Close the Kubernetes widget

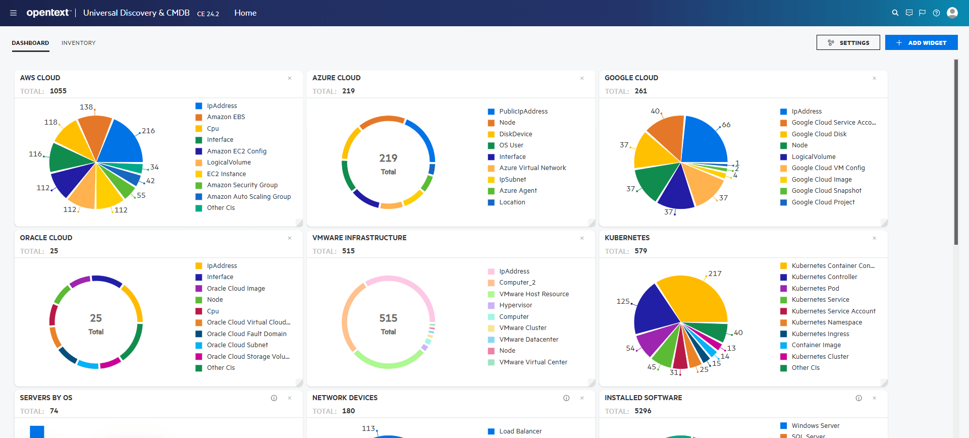pyautogui.click(x=875, y=238)
